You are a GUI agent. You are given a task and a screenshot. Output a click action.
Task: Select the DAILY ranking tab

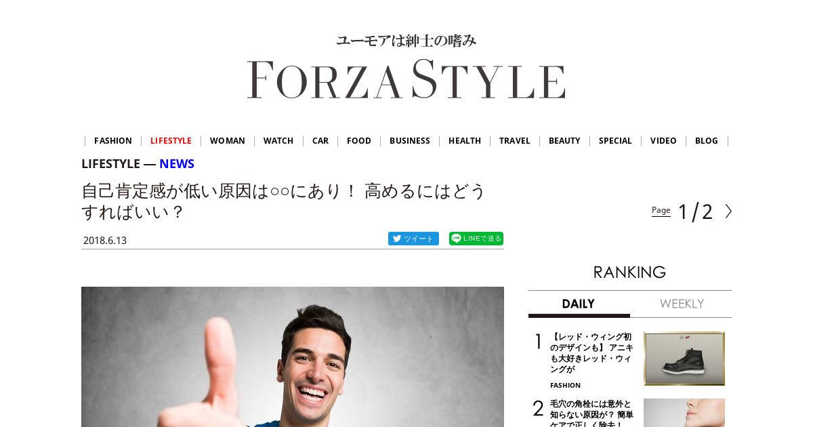[x=579, y=304]
